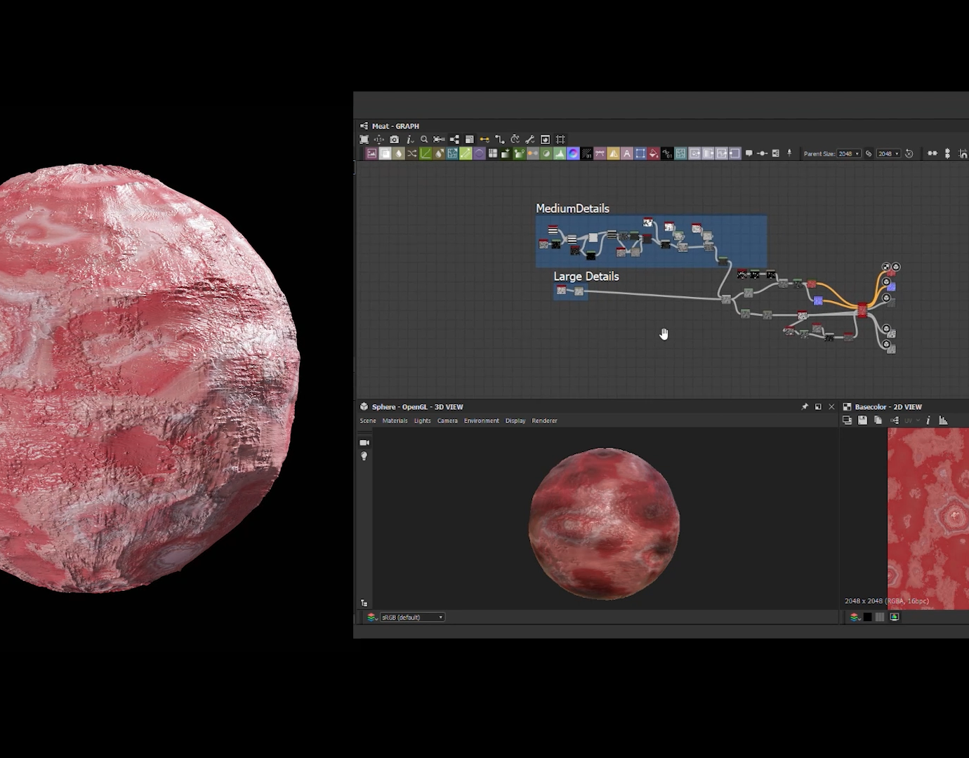
Task: Click the fit-graph-to-view icon in graph toolbar
Action: tap(364, 140)
